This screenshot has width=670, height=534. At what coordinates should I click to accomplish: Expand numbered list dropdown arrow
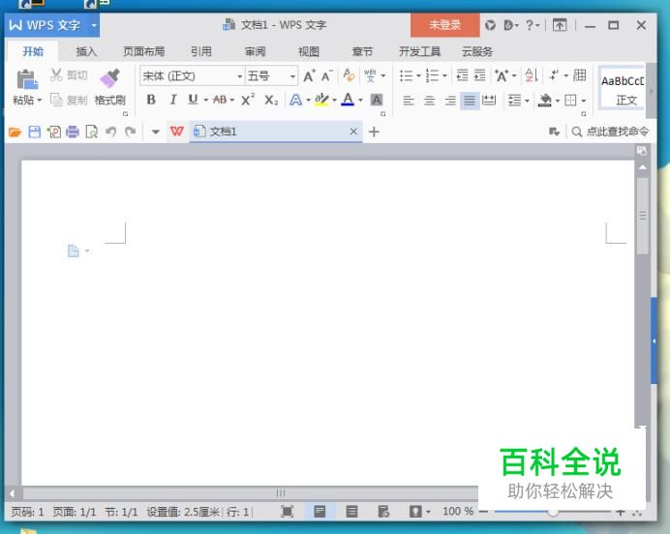[x=444, y=76]
